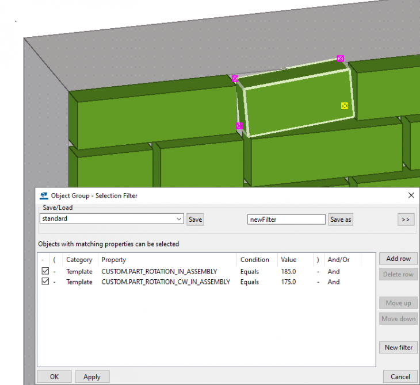Click the Condition column header
The width and height of the screenshot is (420, 385).
[x=254, y=260]
